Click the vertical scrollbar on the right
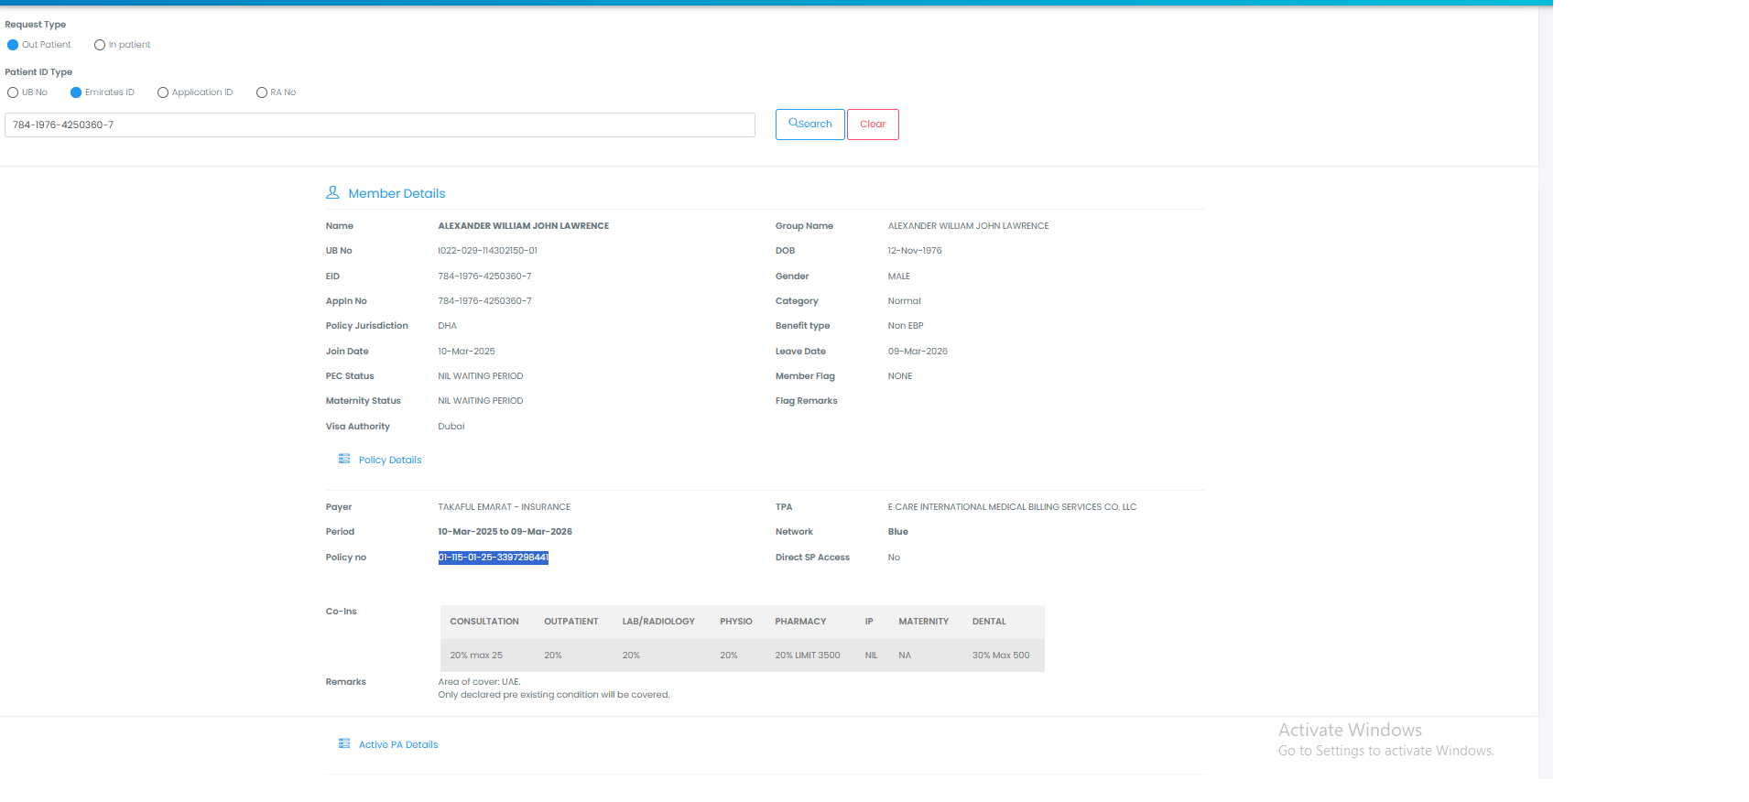The image size is (1749, 802). point(1546,366)
